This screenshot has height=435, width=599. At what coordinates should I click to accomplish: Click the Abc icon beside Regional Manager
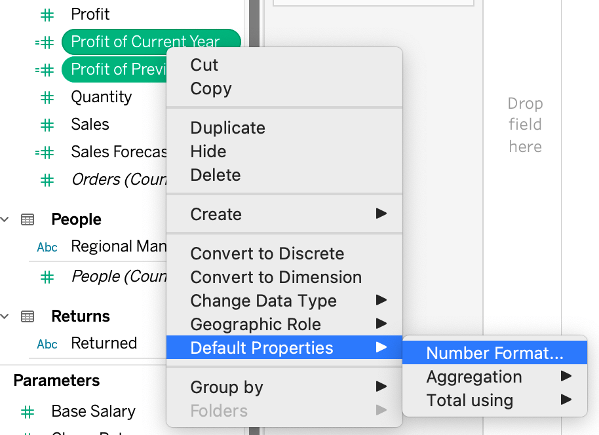tap(47, 247)
